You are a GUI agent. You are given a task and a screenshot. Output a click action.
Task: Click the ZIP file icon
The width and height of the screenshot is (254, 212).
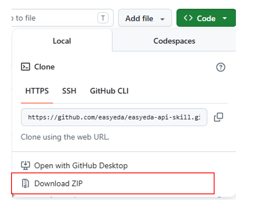click(x=25, y=184)
